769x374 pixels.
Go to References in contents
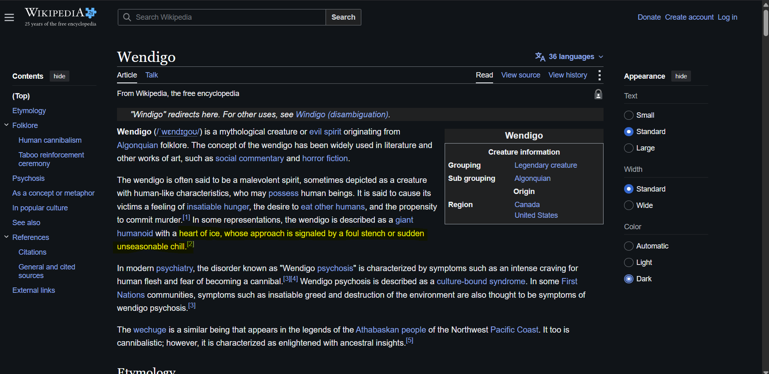click(31, 237)
